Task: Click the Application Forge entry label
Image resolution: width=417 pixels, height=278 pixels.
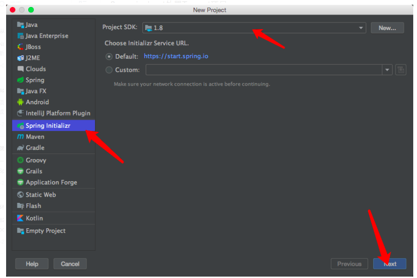Action: pyautogui.click(x=51, y=182)
